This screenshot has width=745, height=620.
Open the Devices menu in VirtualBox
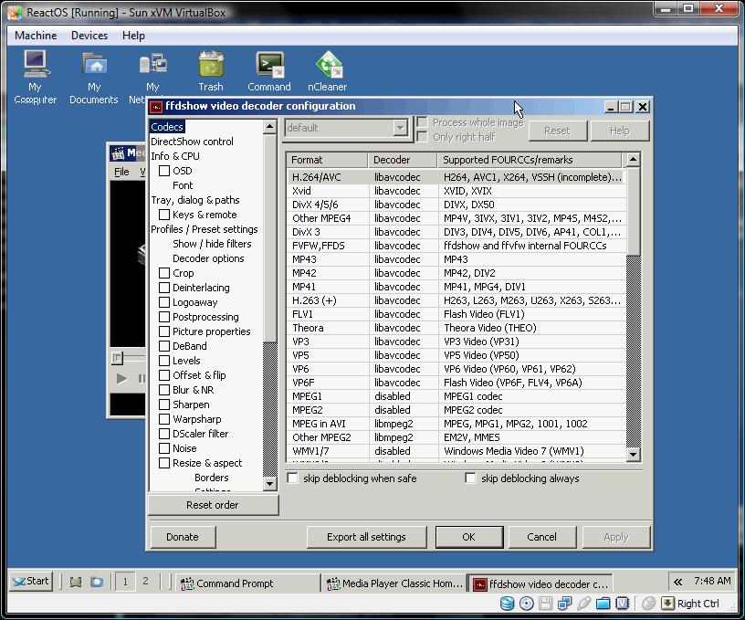tap(89, 36)
